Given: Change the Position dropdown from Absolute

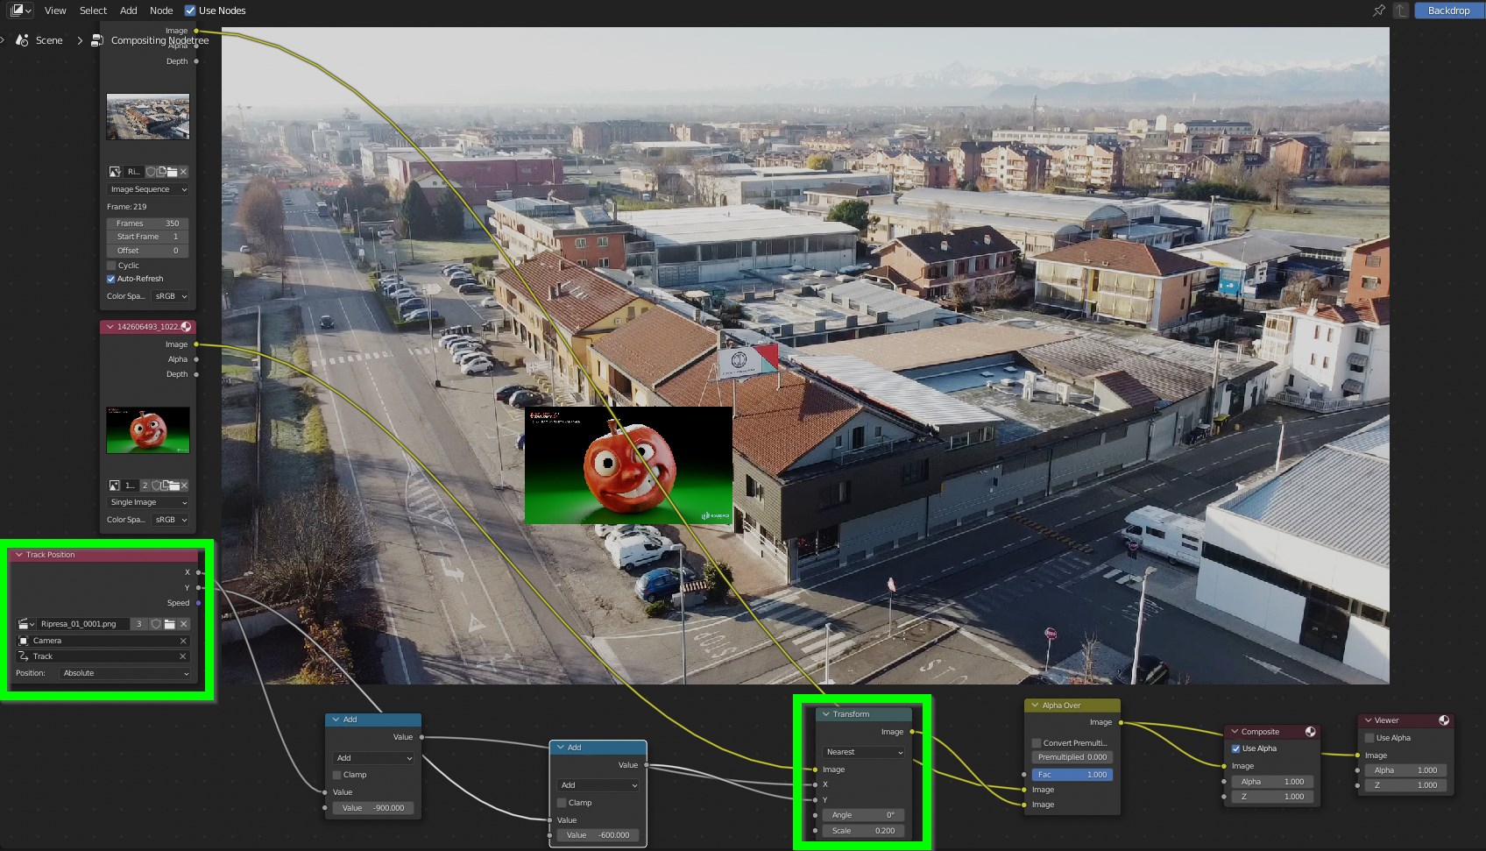Looking at the screenshot, I should 123,673.
